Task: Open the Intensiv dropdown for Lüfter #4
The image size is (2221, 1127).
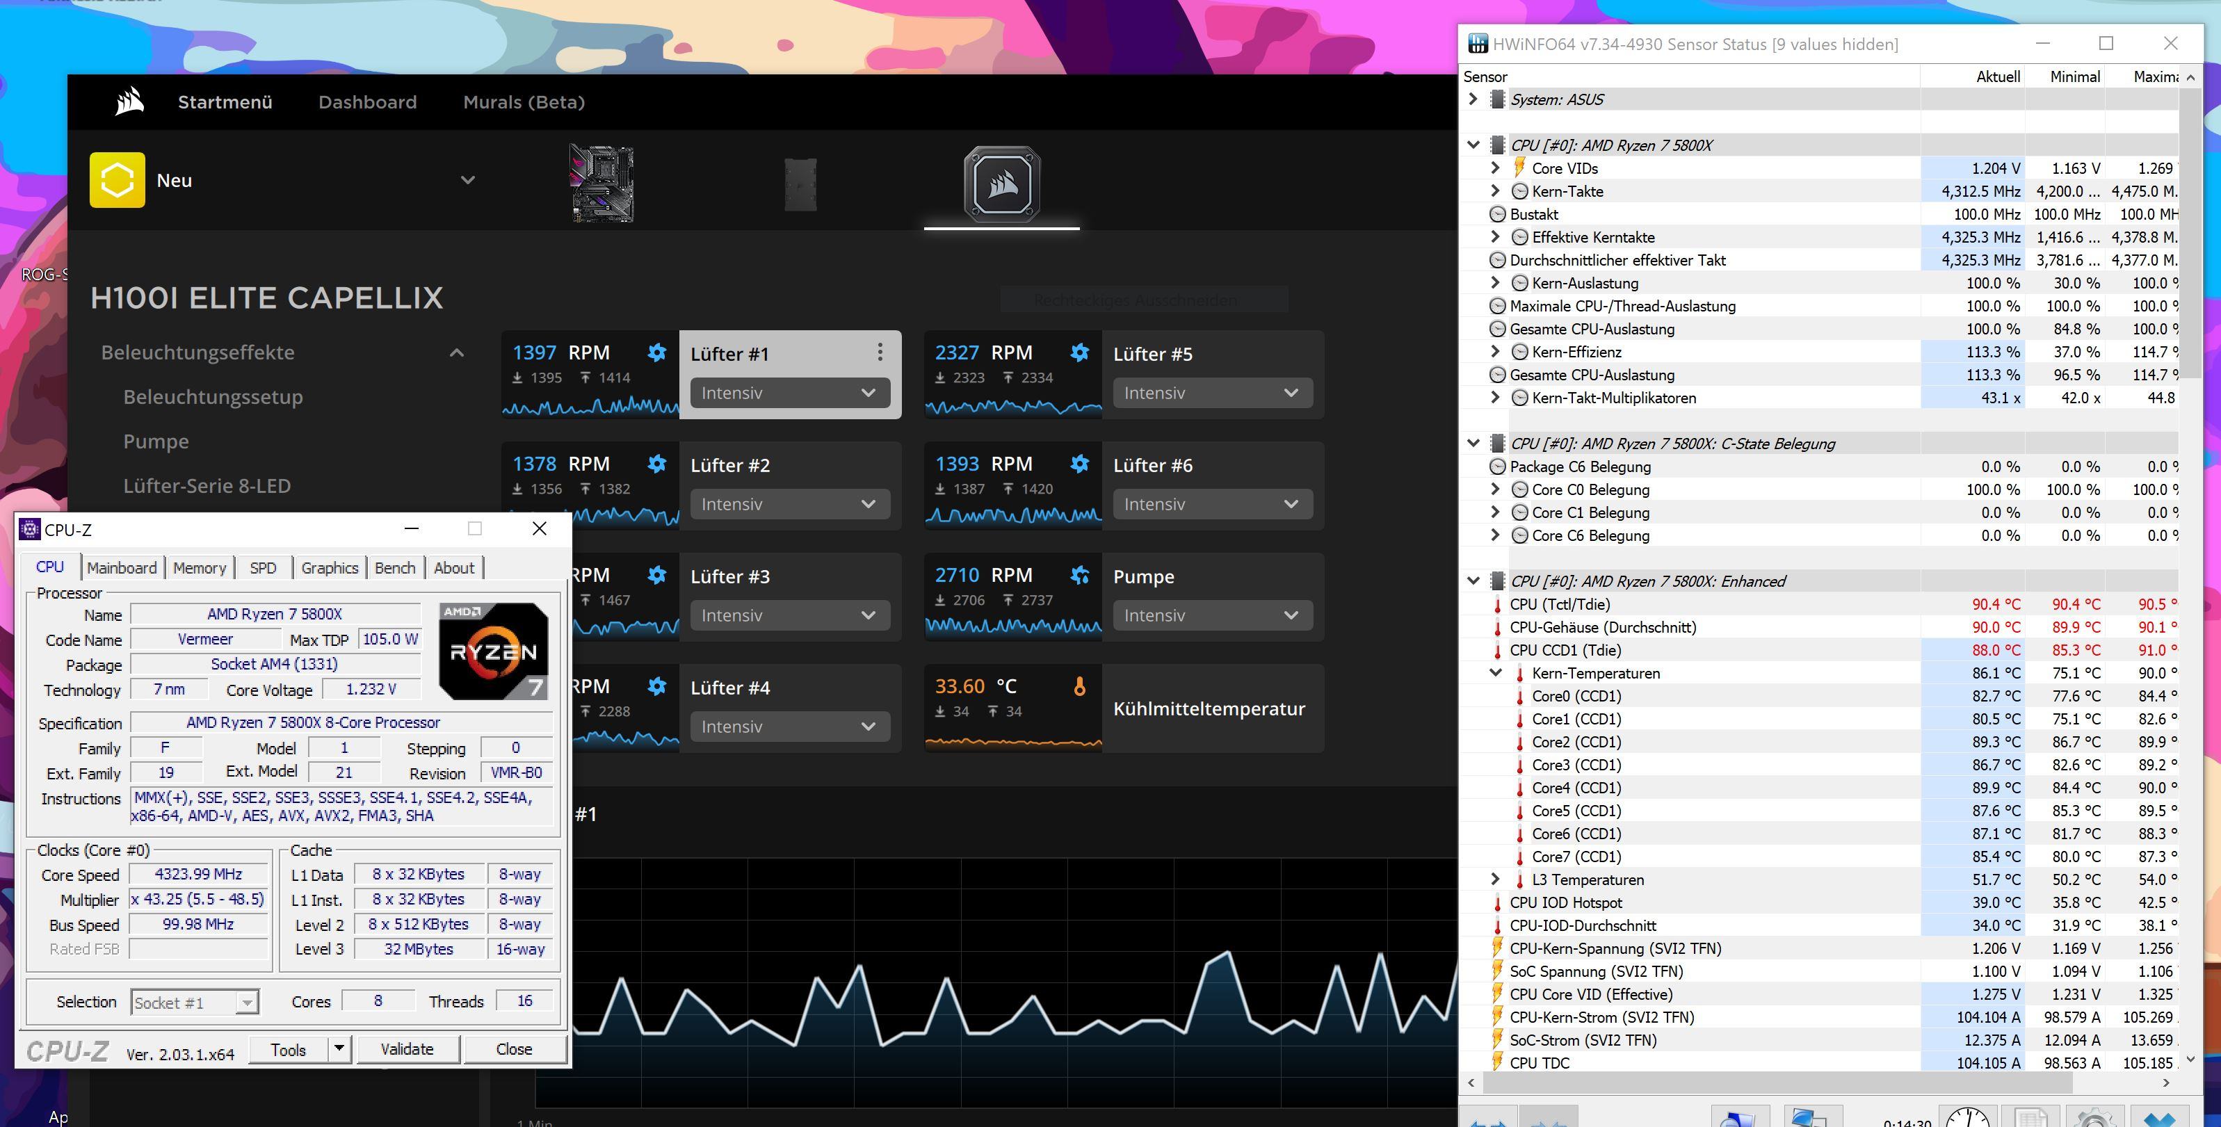Action: pos(789,727)
